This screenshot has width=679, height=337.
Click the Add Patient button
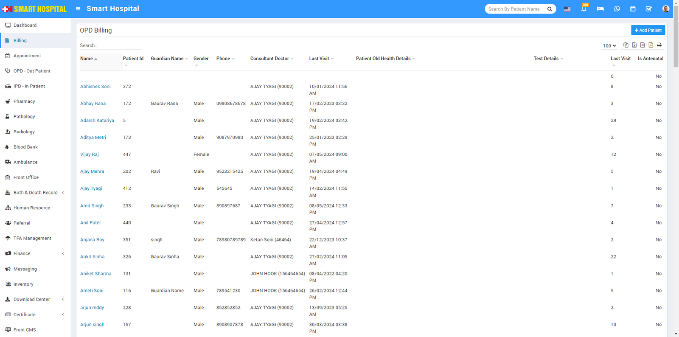pyautogui.click(x=648, y=30)
